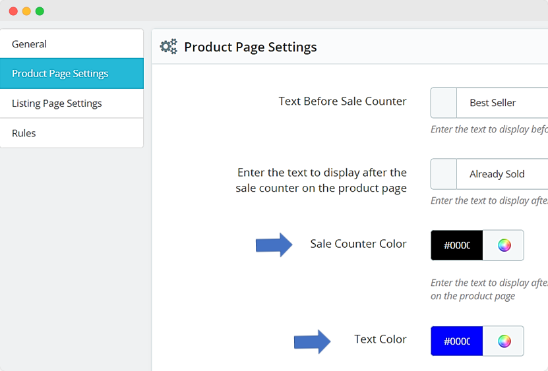Click the Sale Counter Color label
This screenshot has height=371, width=548.
point(358,244)
